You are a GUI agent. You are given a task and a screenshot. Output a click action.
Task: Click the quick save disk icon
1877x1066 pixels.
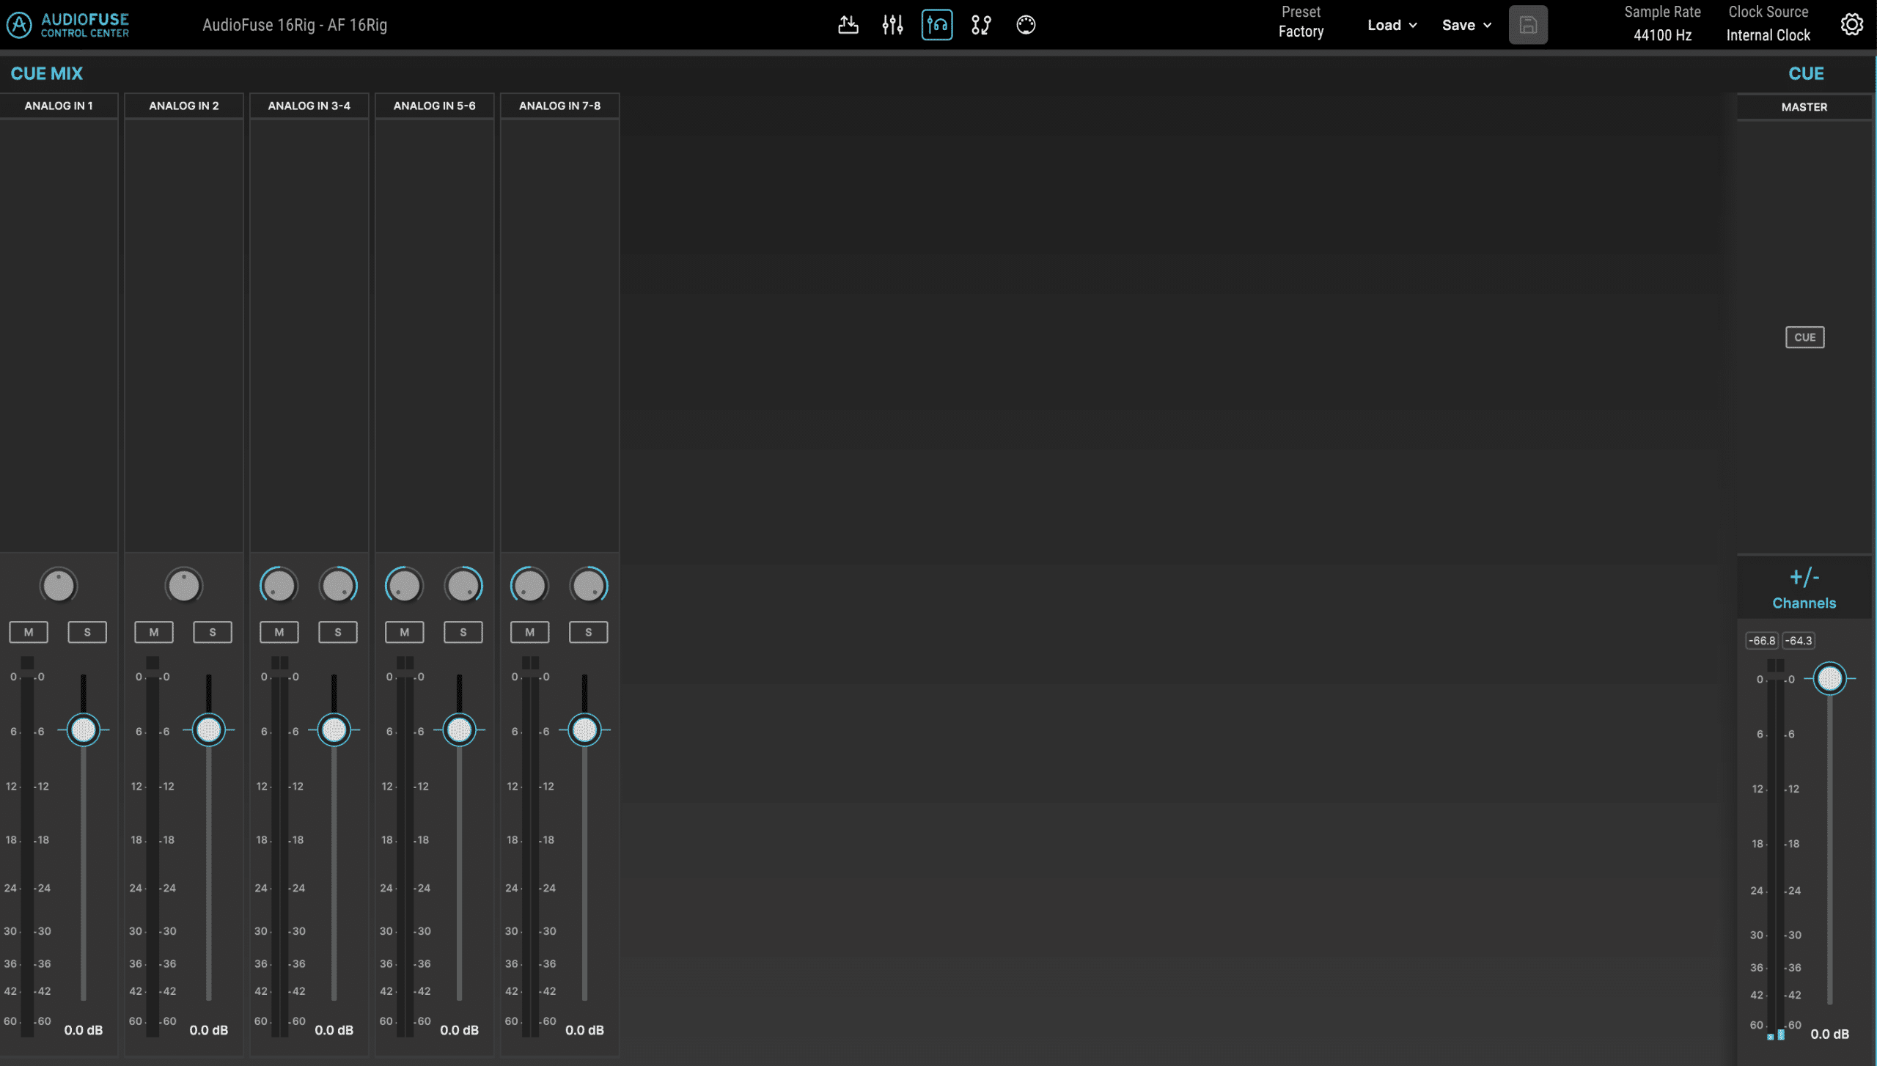[1528, 25]
